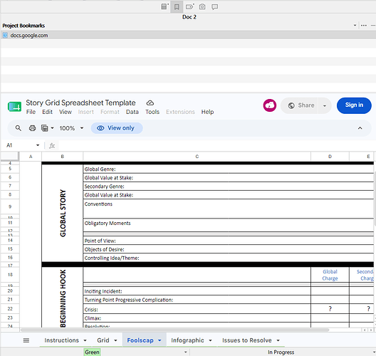Open the comments speech bubble icon
376x356 pixels.
(x=214, y=6)
